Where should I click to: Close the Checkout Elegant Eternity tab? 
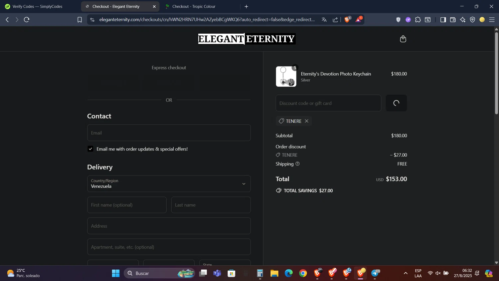(x=154, y=6)
